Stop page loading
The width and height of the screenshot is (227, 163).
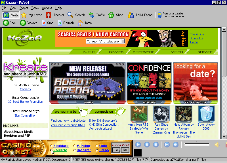pos(47,23)
